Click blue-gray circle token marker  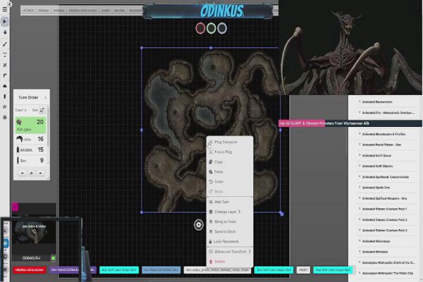[222, 28]
